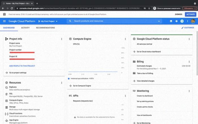Click the 'USD $0.00' estimated charges value
The height and width of the screenshot is (124, 198).
coord(186,66)
